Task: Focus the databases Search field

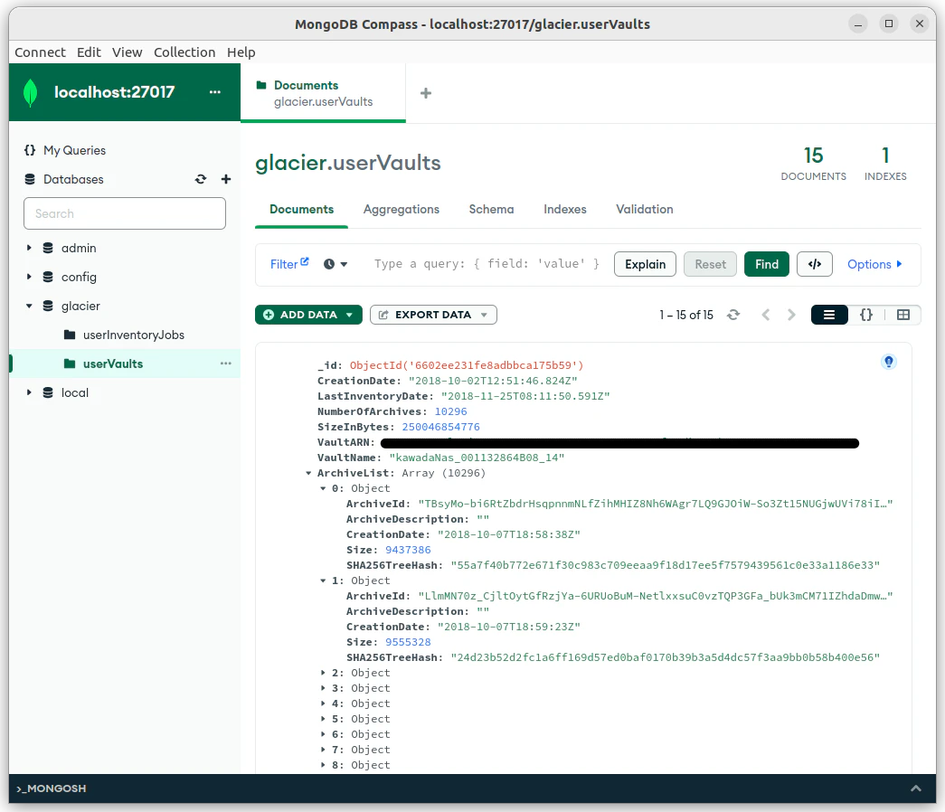Action: pos(125,213)
